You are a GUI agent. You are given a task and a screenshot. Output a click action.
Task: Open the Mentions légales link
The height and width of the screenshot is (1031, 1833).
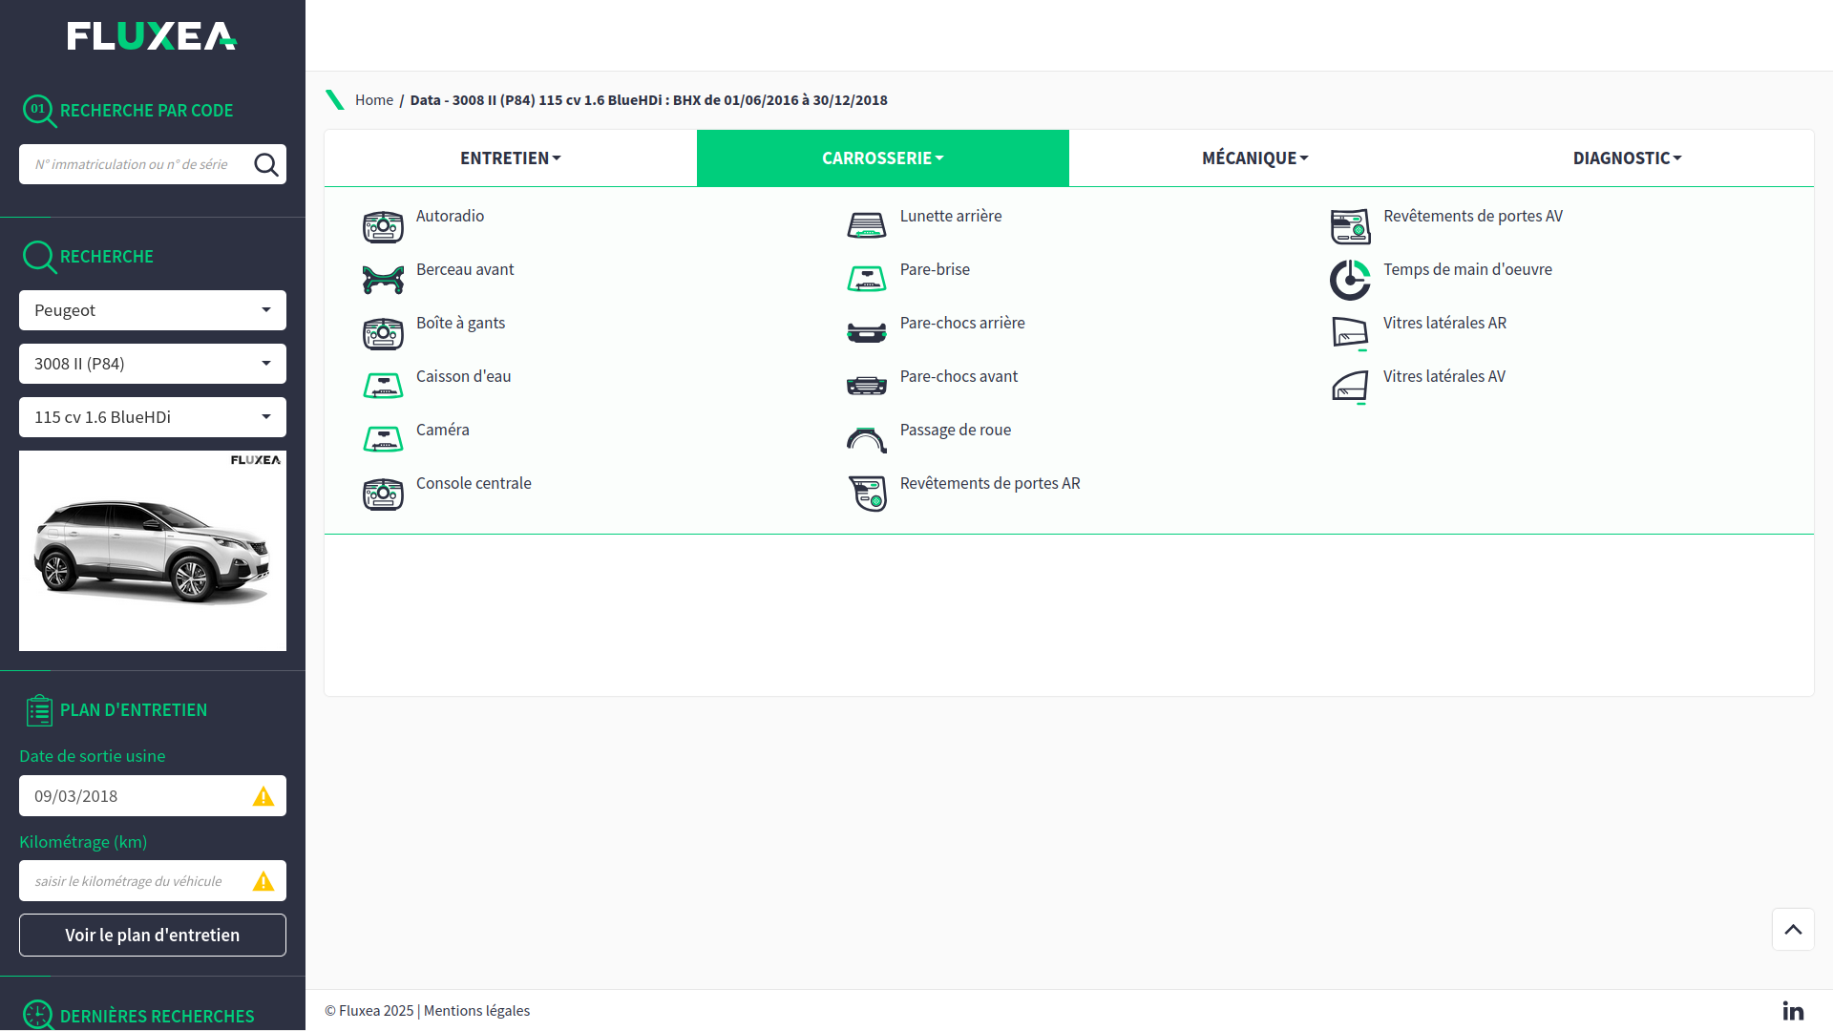click(x=476, y=1011)
